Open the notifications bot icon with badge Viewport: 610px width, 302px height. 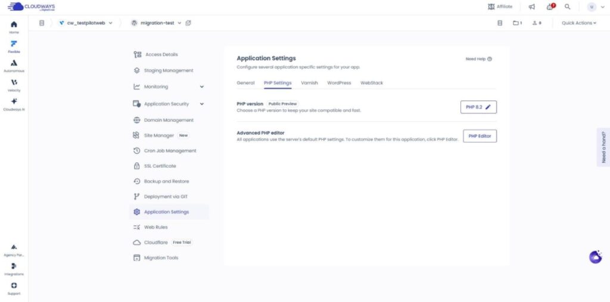(550, 7)
